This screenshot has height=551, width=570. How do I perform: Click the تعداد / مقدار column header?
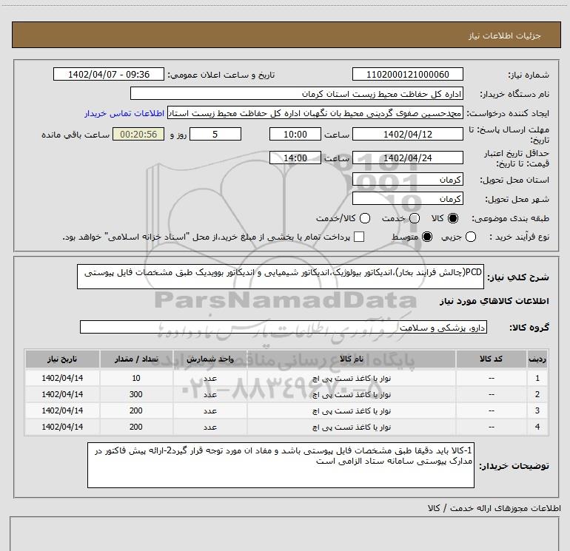(x=136, y=359)
